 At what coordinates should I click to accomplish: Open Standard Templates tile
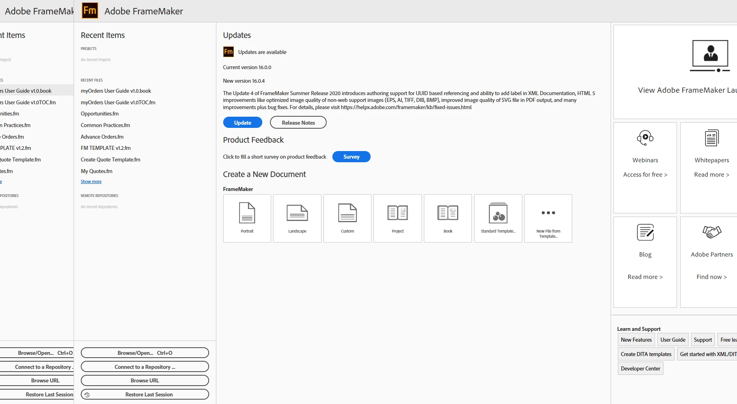coord(498,218)
